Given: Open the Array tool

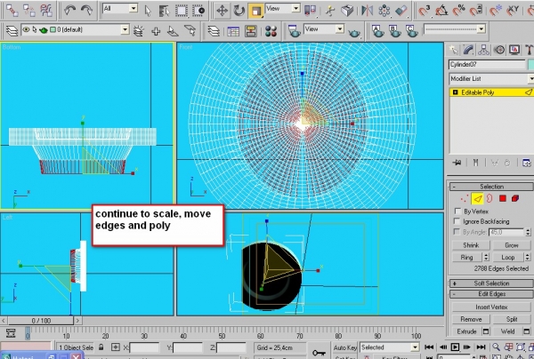Looking at the screenshot, I should click(x=384, y=11).
